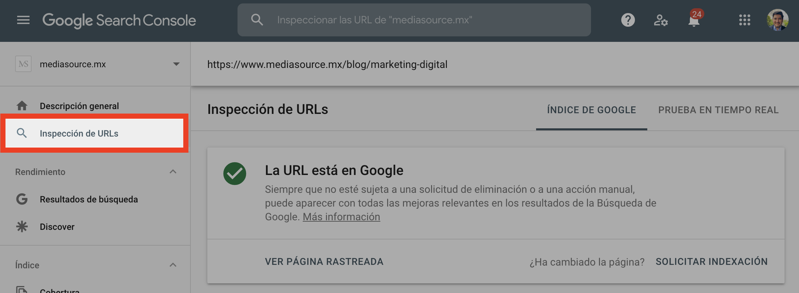Collapse the Índice section

pos(173,265)
